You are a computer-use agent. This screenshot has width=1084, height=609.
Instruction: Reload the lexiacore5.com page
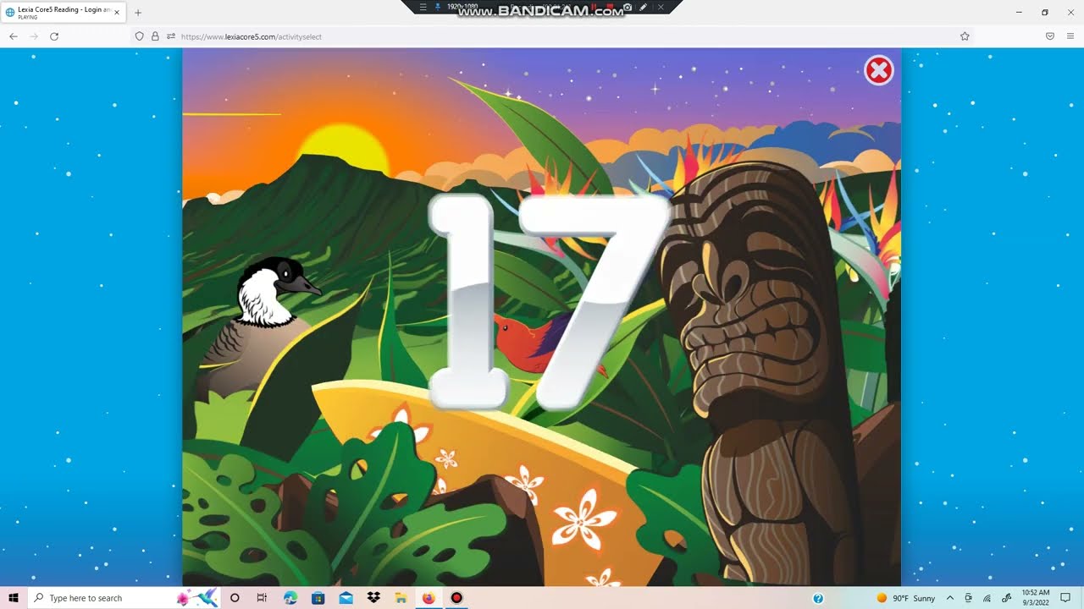point(54,36)
